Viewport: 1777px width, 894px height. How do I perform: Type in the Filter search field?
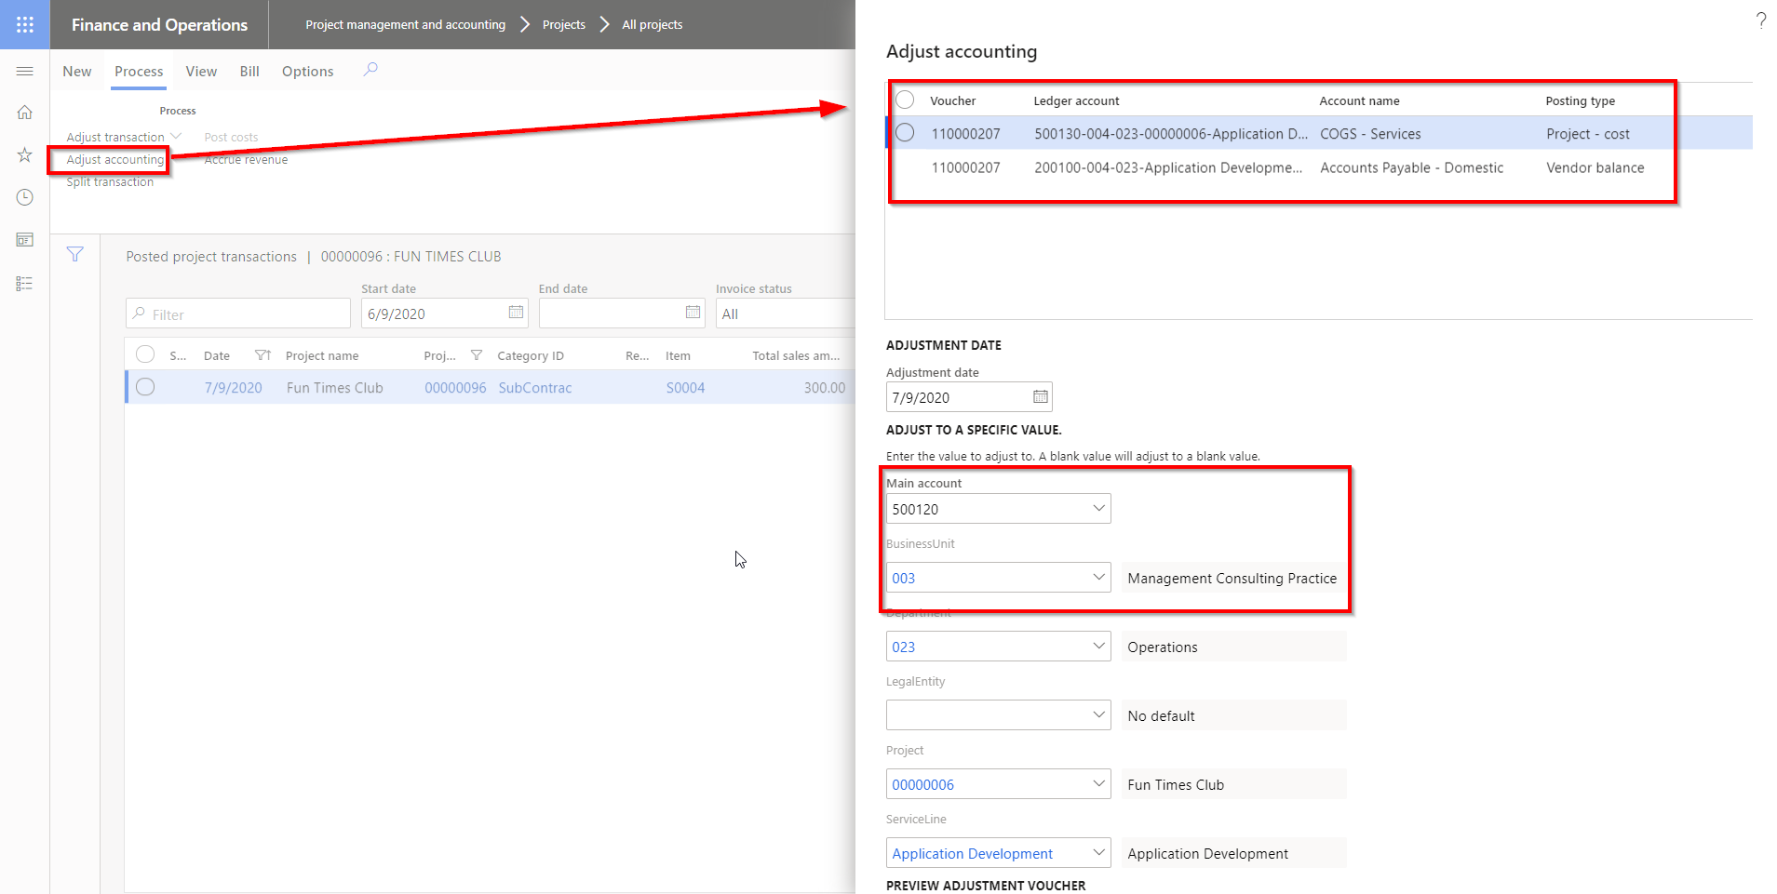click(x=237, y=314)
